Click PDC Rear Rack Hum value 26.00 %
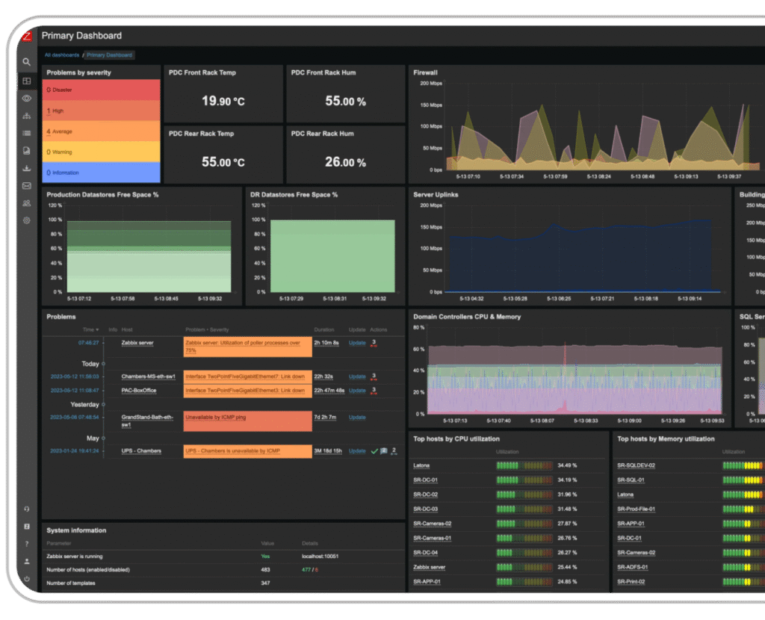This screenshot has width=765, height=620. tap(345, 162)
